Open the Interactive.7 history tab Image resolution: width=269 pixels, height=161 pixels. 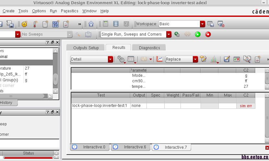pos(171,147)
